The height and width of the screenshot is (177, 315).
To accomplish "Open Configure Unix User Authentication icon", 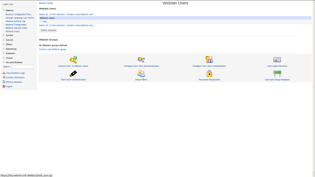I will click(209, 60).
